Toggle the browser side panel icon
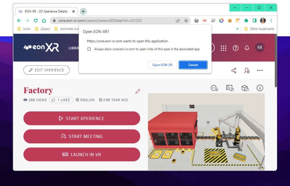This screenshot has height=186, width=290. coord(255,21)
